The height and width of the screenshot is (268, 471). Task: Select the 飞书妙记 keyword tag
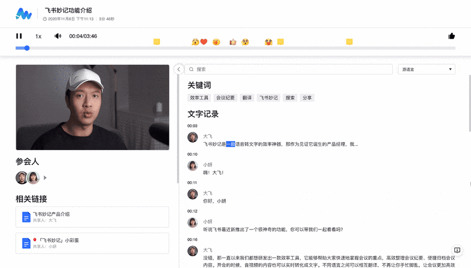[269, 98]
